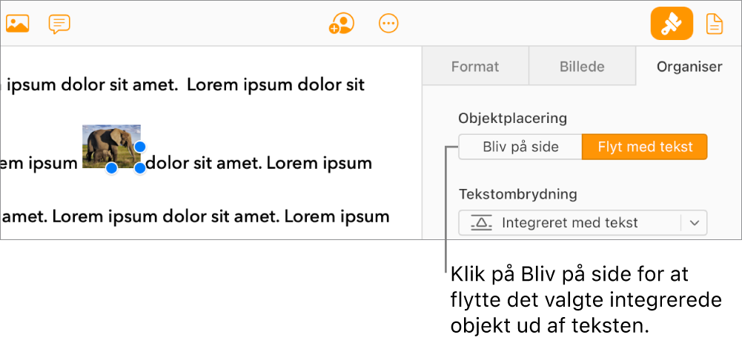This screenshot has height=346, width=742.
Task: Open the Collaborate person icon
Action: coord(342,23)
